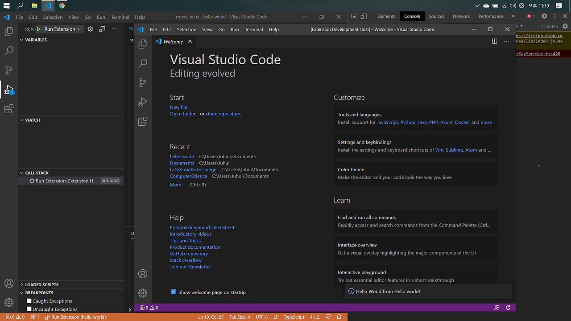The image size is (571, 321).
Task: Open the Debug Console icon in the Run header
Action: pos(102,29)
